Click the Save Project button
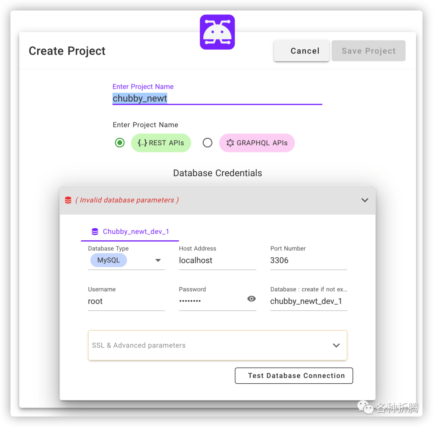 pos(368,51)
